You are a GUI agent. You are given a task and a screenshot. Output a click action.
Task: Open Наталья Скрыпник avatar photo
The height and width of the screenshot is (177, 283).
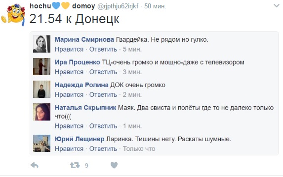(41, 112)
